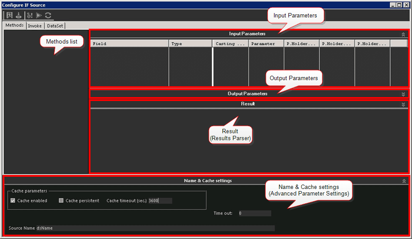Maximize the Configure IF Source window
Image resolution: width=412 pixels, height=239 pixels.
(399, 5)
